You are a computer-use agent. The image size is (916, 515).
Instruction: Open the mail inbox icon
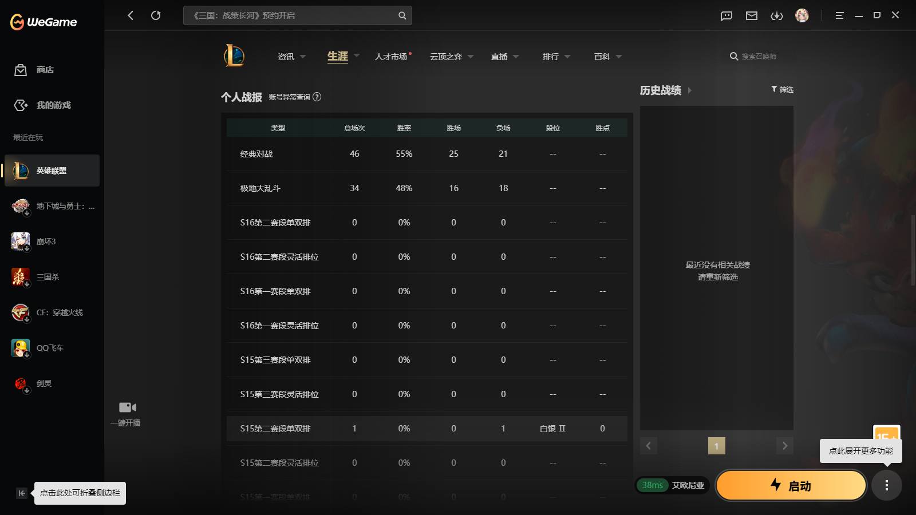[x=752, y=16]
